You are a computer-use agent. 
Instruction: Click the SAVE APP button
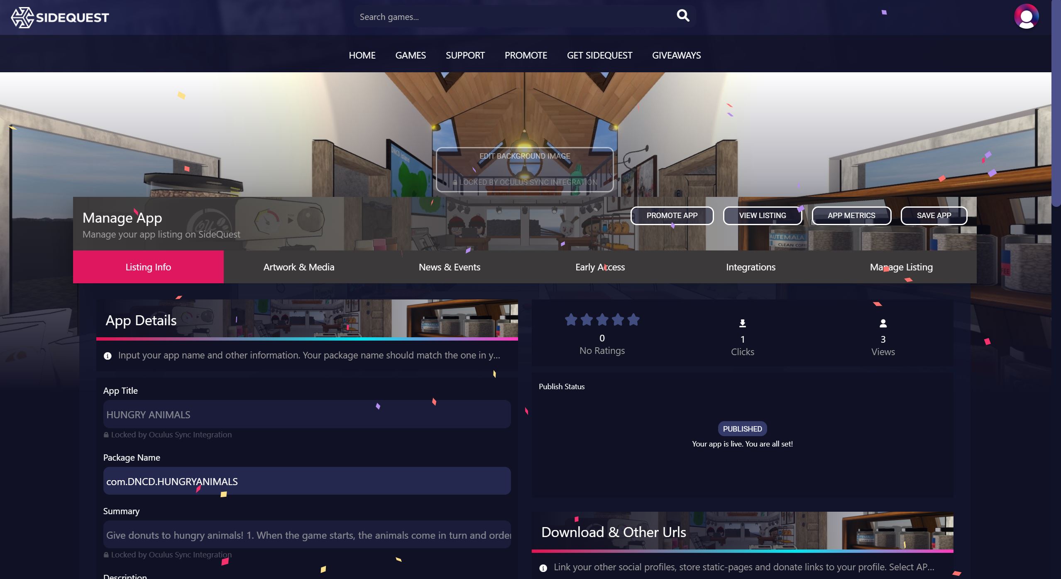(x=934, y=216)
